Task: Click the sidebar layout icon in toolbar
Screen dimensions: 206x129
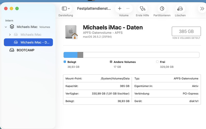Action: pyautogui.click(x=64, y=9)
